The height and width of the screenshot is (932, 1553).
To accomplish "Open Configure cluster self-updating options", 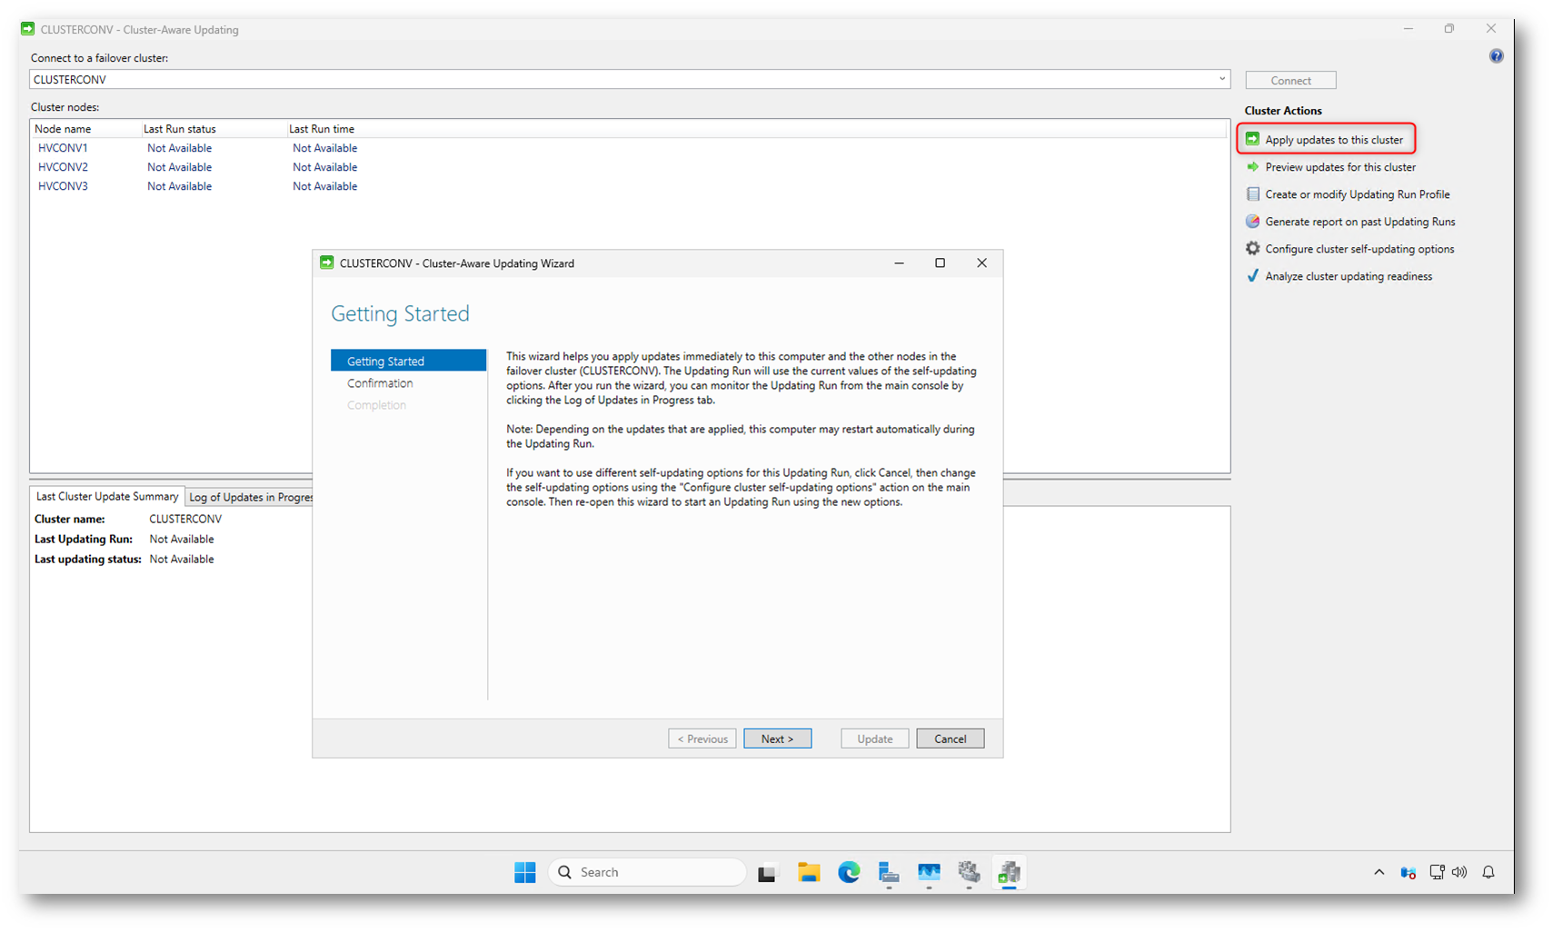I will [x=1359, y=248].
